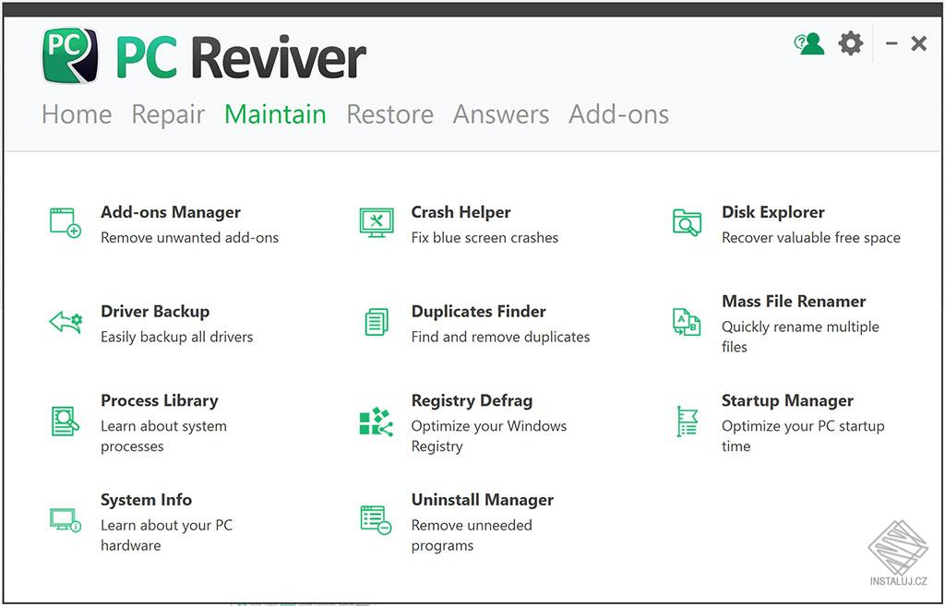
Task: Open the System Info title link
Action: (x=146, y=500)
